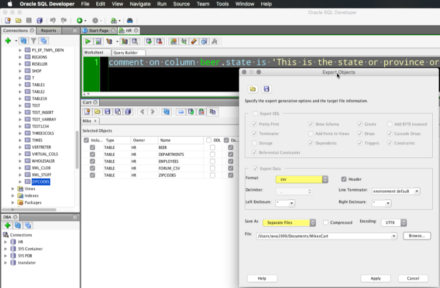Screen dimensions: 440x288
Task: Open the Format dropdown showing csv
Action: pyautogui.click(x=302, y=179)
